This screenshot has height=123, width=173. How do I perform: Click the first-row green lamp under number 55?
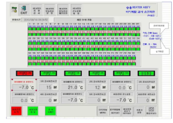click(x=30, y=58)
